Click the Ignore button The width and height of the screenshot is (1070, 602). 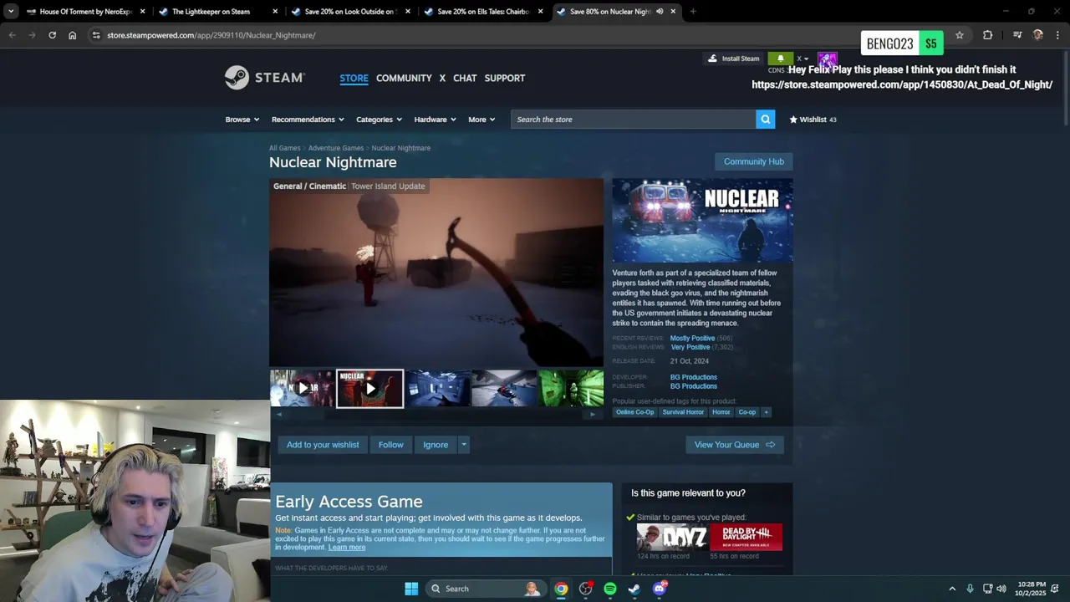tap(436, 445)
